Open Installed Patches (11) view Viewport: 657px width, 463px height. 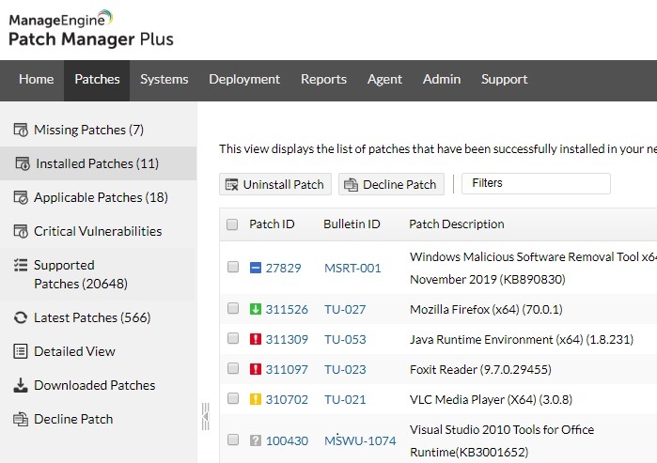[x=98, y=163]
